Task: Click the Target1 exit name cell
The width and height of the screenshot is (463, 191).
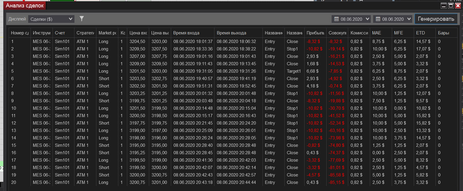Action: click(294, 71)
